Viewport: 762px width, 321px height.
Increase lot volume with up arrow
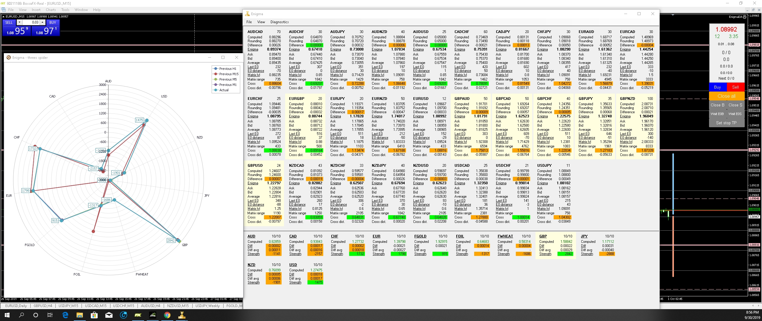pos(42,22)
